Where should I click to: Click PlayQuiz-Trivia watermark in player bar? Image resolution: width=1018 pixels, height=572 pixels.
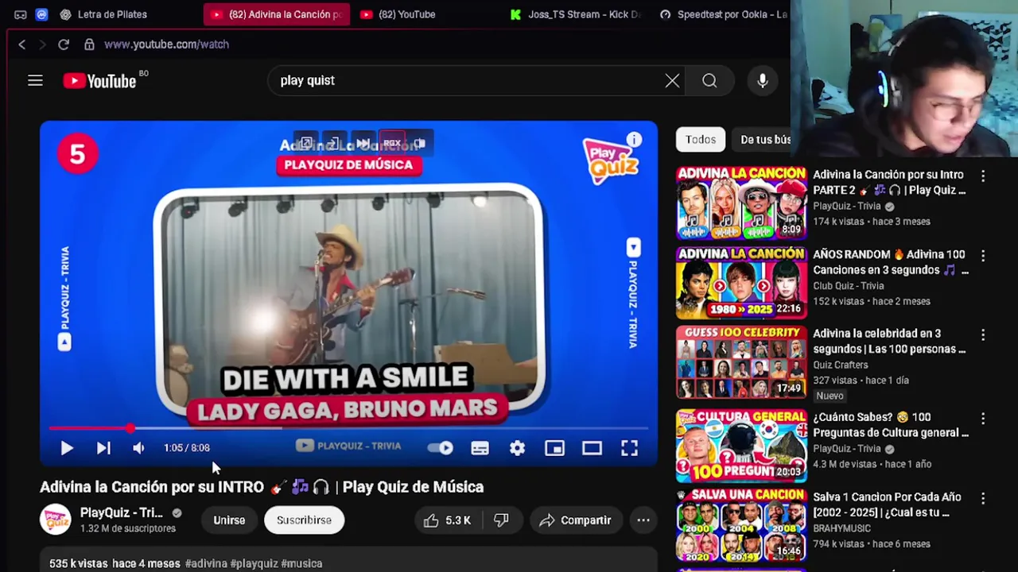click(x=348, y=446)
